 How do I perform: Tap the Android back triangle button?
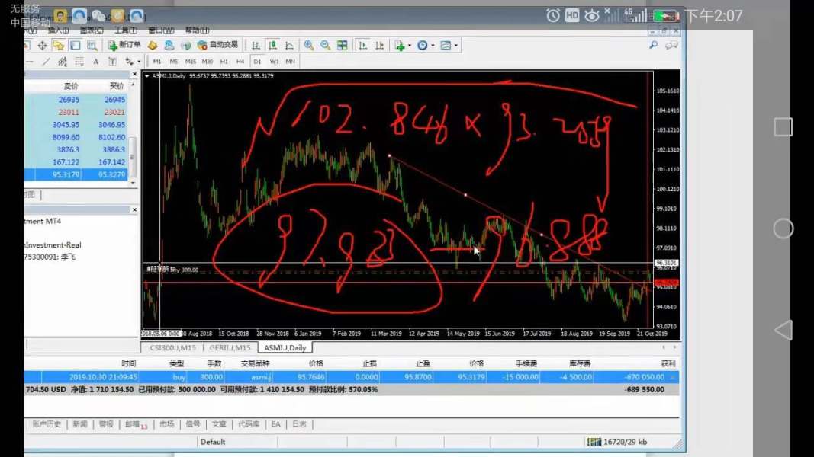tap(783, 330)
